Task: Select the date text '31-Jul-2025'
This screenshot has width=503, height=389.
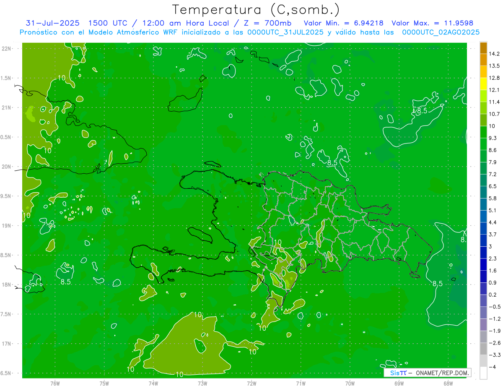Action: coord(52,23)
